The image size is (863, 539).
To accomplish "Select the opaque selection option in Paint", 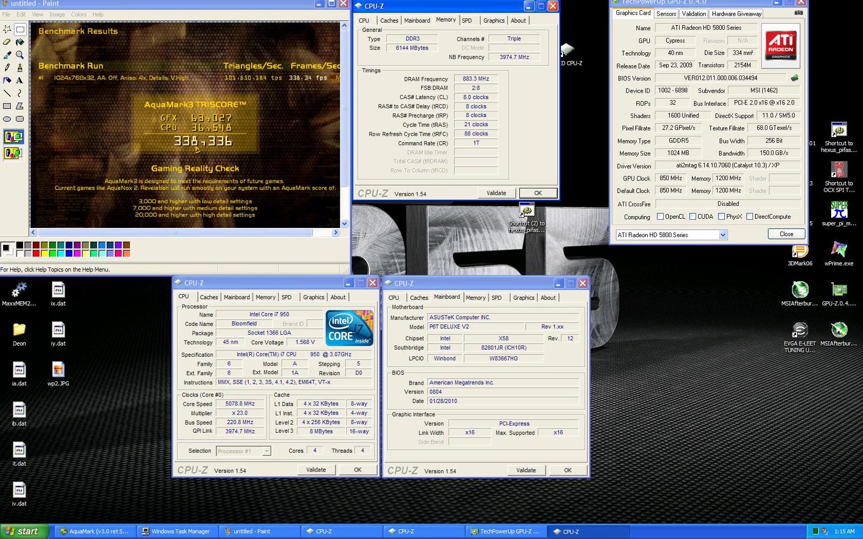I will (x=13, y=137).
